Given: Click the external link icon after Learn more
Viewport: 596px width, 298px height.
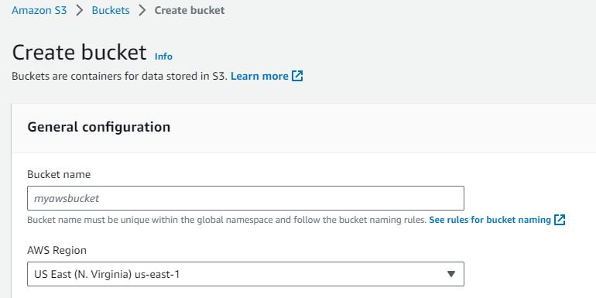Looking at the screenshot, I should pyautogui.click(x=297, y=76).
